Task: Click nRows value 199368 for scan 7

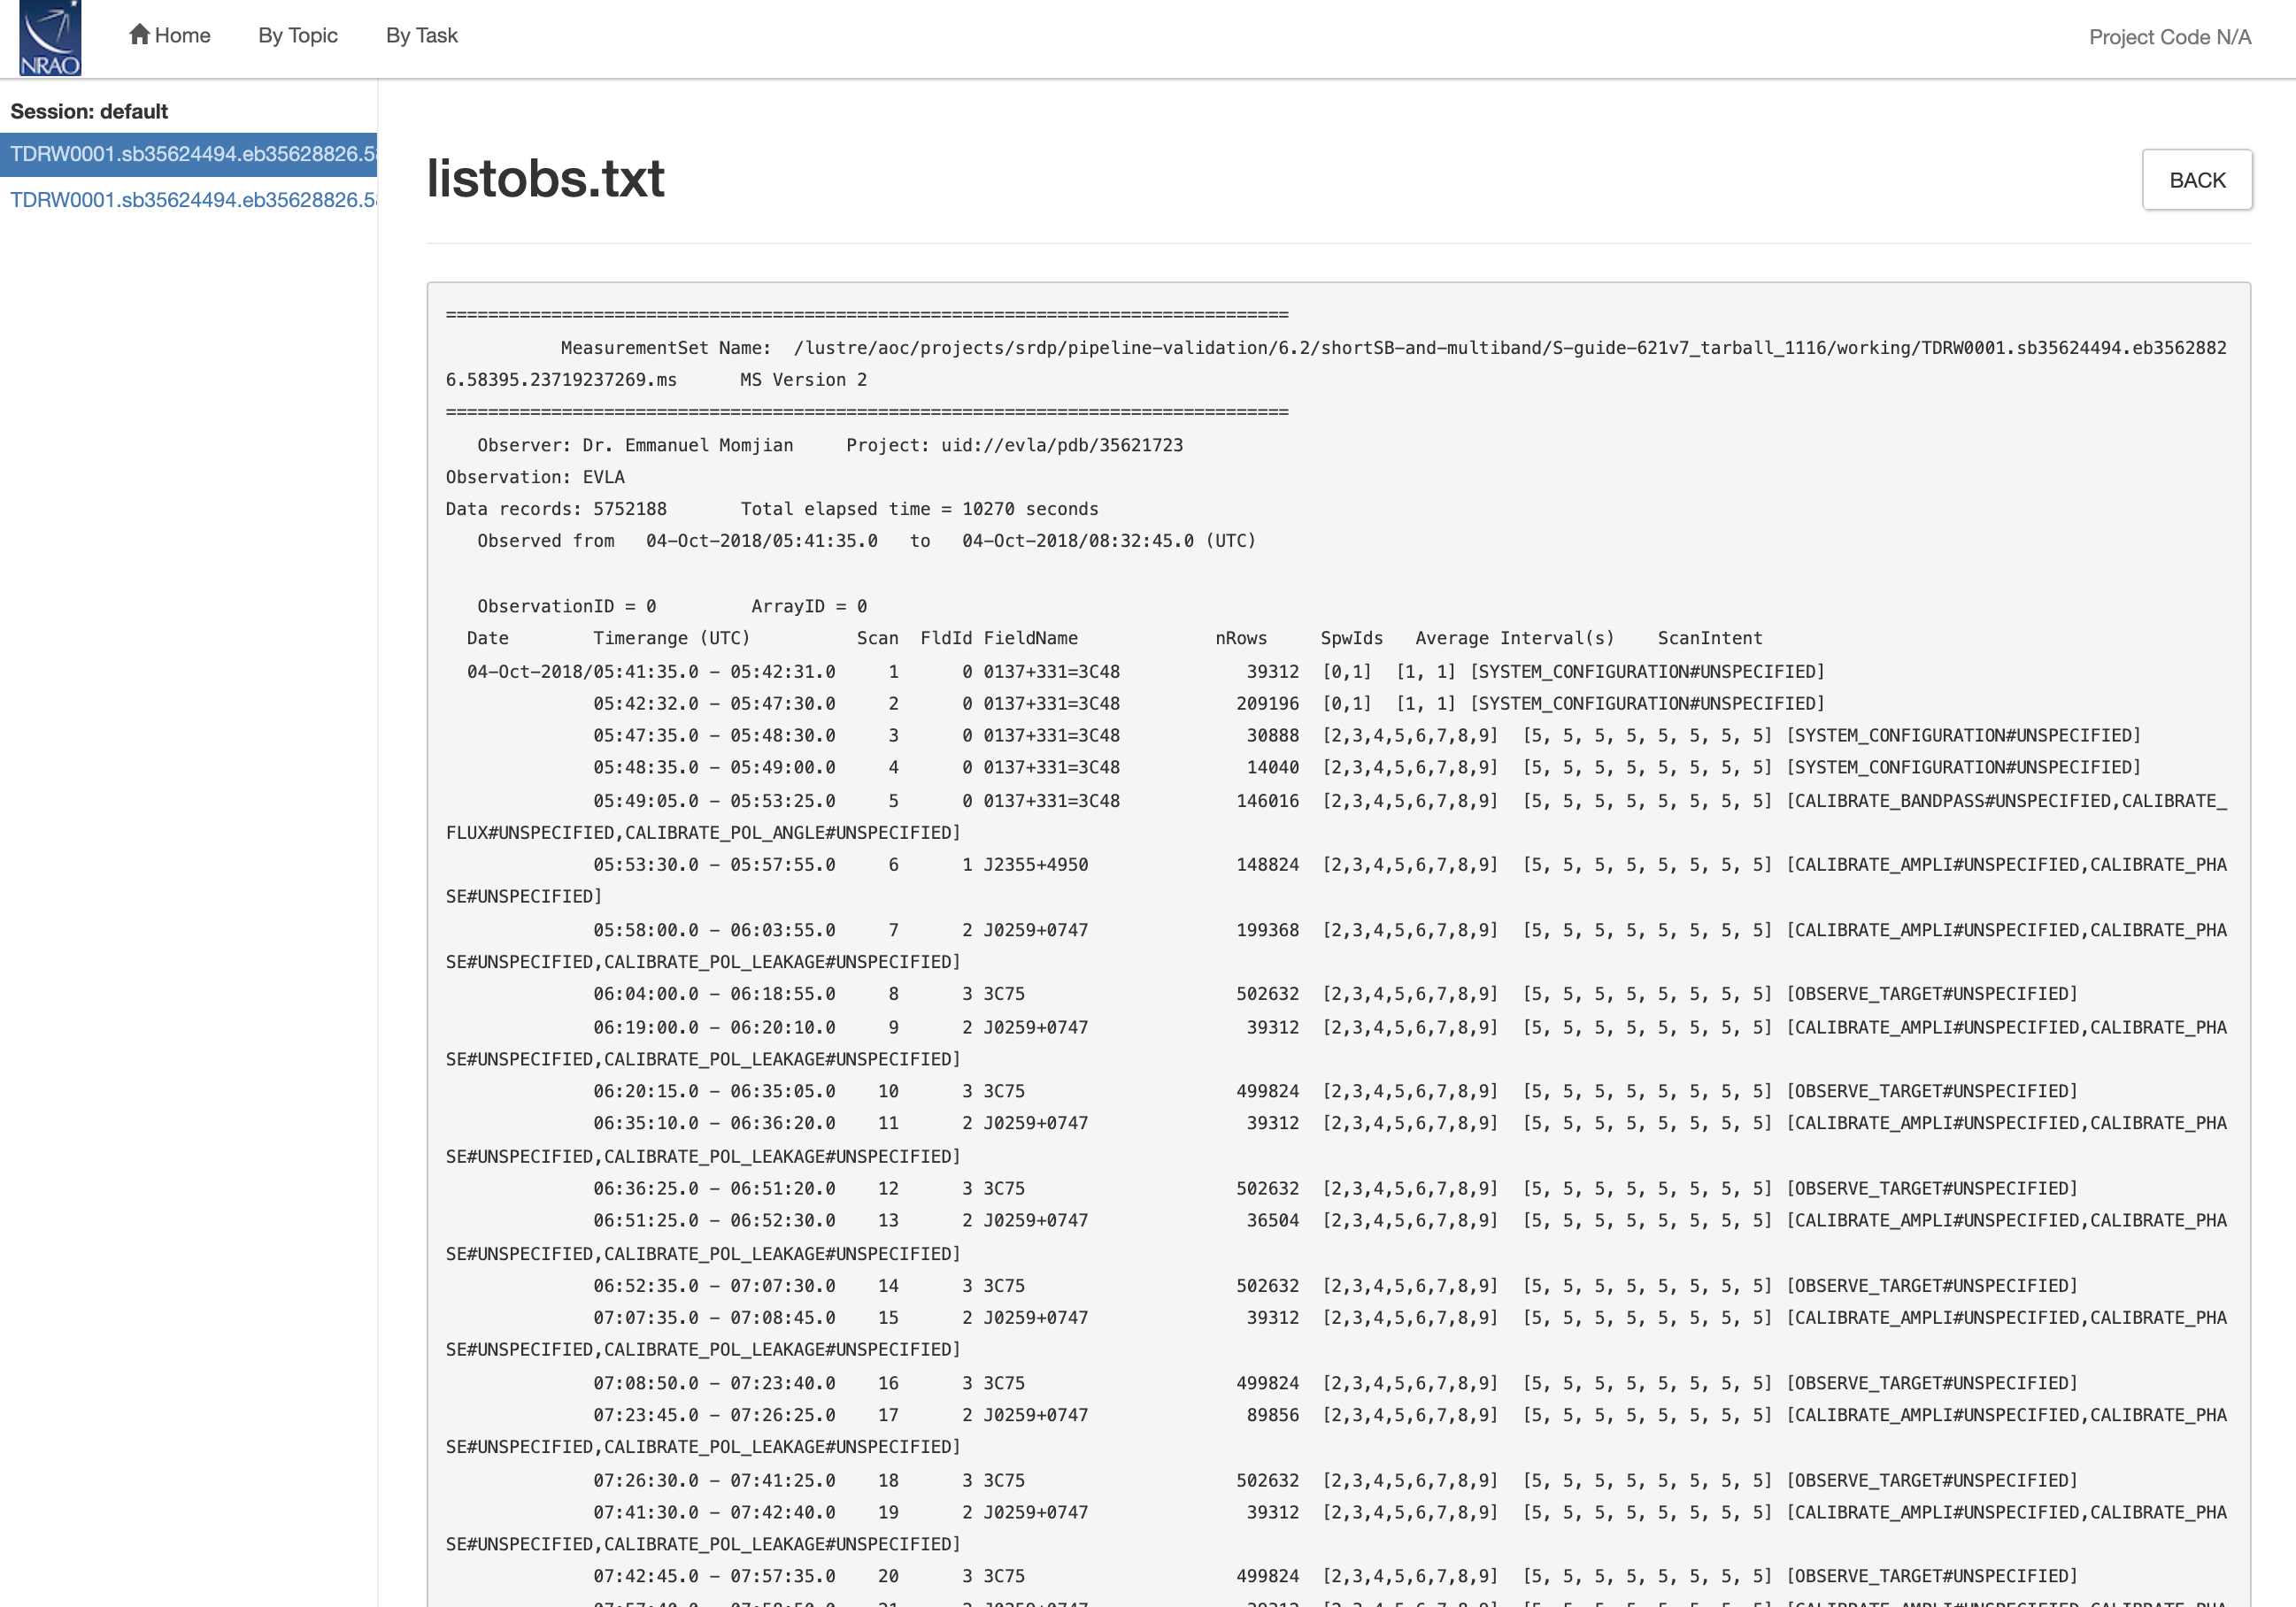Action: click(1267, 930)
